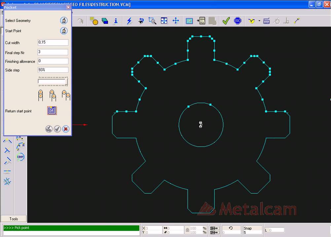Click the blue ESC octagon icon
331x237 pixels.
pyautogui.click(x=238, y=21)
